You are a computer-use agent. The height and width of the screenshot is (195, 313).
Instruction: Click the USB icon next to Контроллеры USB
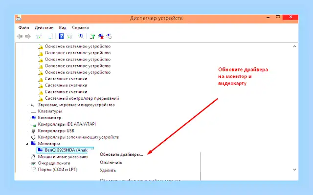[x=33, y=131]
